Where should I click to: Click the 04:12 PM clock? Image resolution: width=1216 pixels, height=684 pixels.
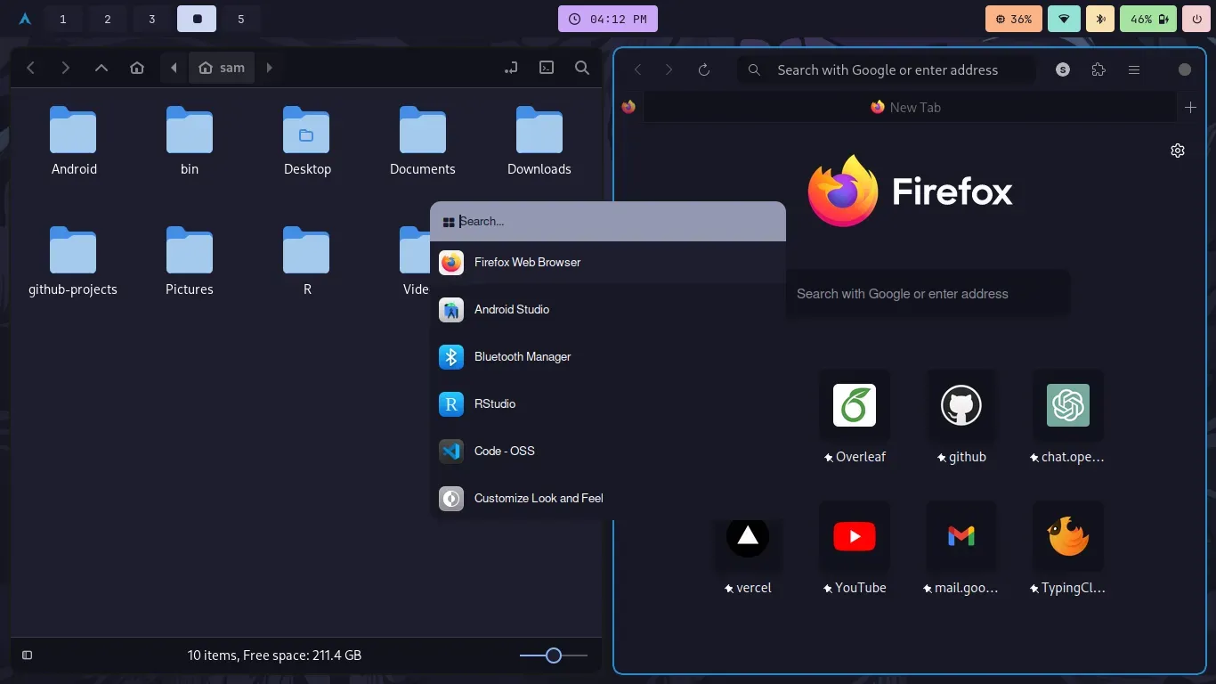pos(609,19)
